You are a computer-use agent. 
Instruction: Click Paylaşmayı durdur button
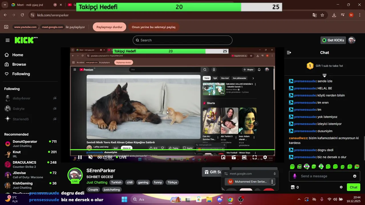109,27
